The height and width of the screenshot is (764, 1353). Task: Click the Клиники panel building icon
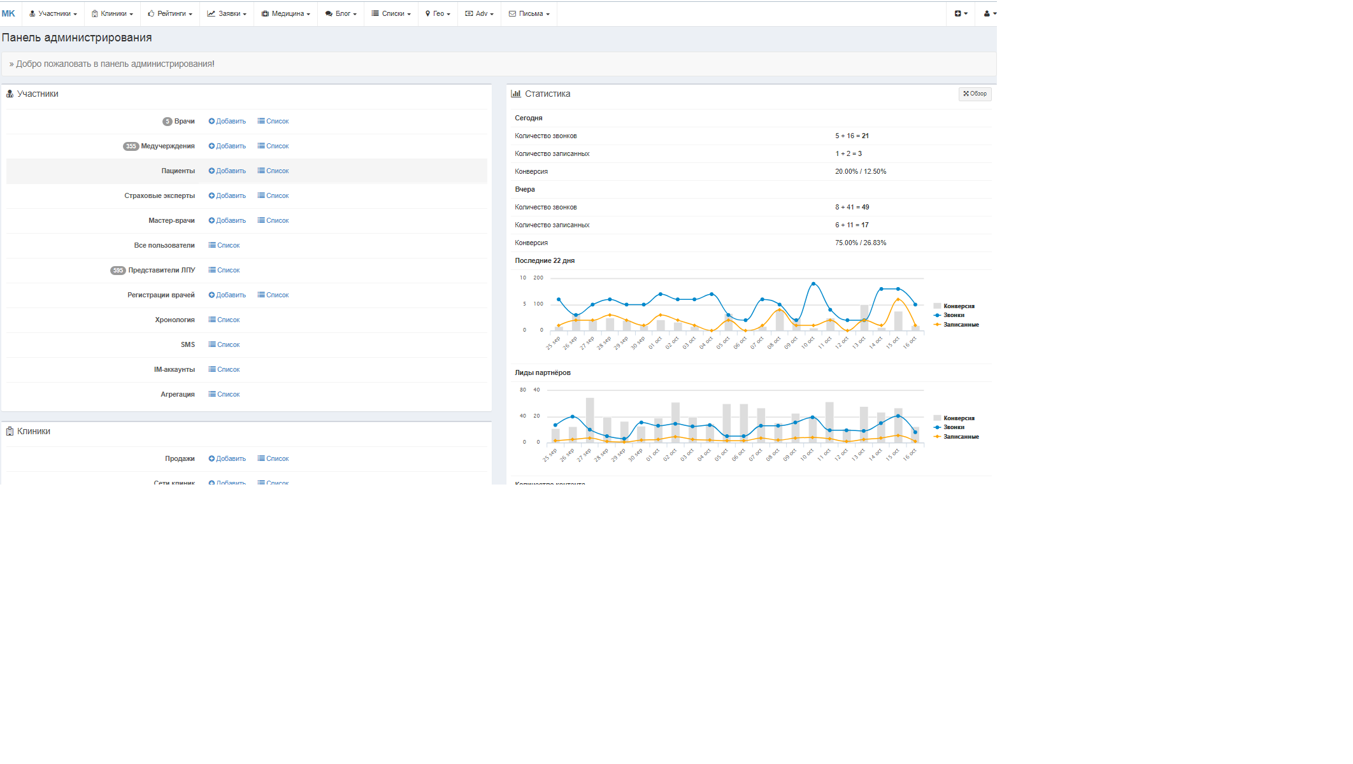tap(10, 431)
